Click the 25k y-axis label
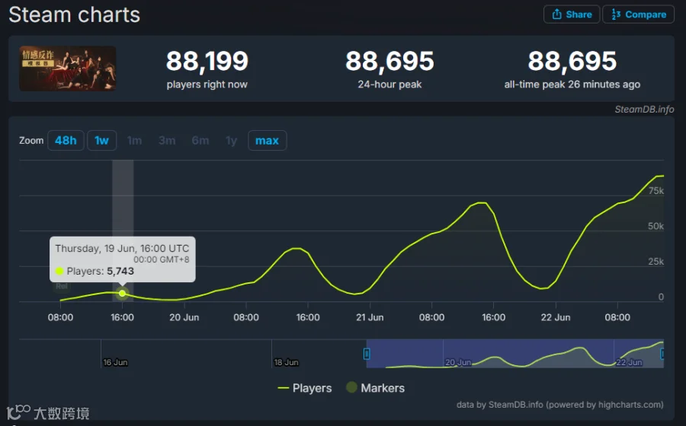This screenshot has width=686, height=426. pos(656,262)
